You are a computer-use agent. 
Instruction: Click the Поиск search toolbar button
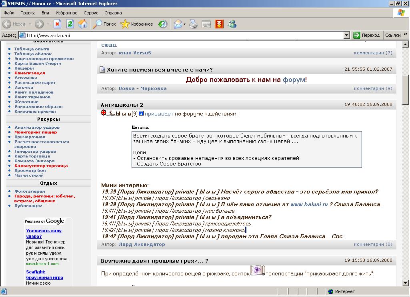point(104,24)
